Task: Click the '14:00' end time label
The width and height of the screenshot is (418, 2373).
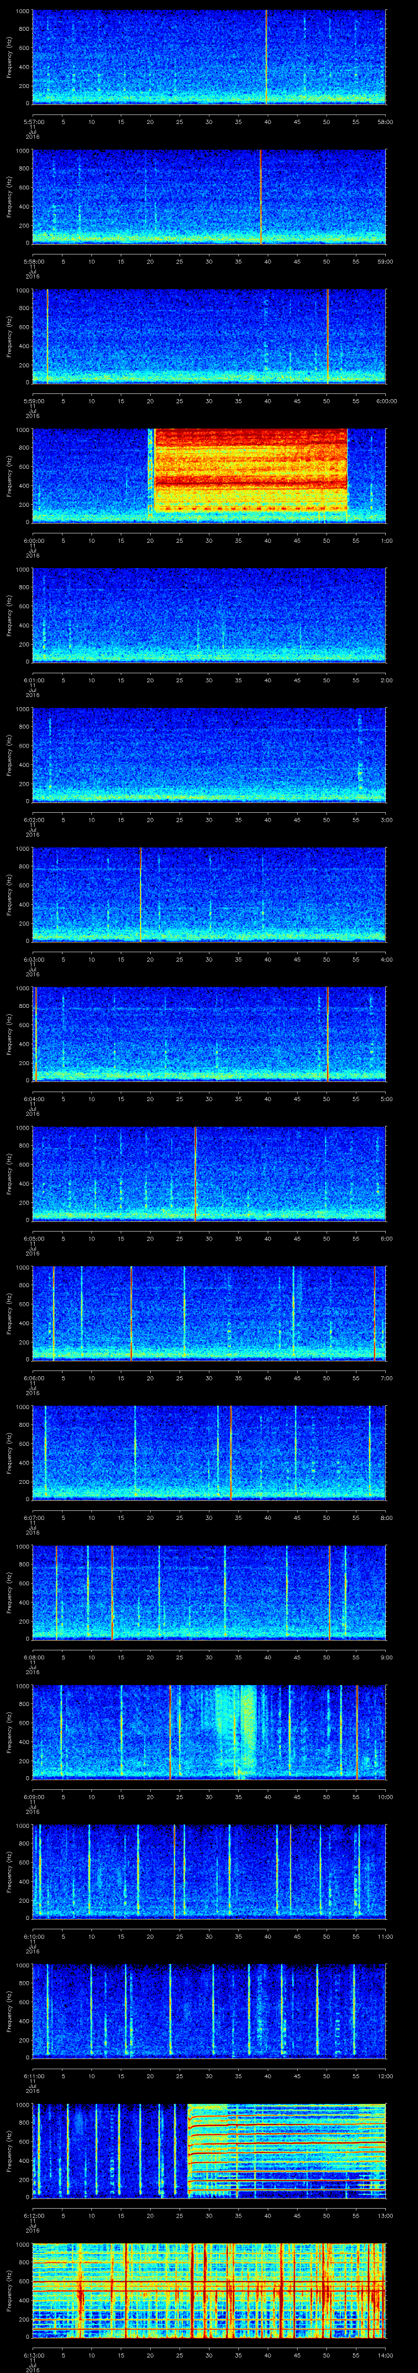Action: [x=385, y=2354]
